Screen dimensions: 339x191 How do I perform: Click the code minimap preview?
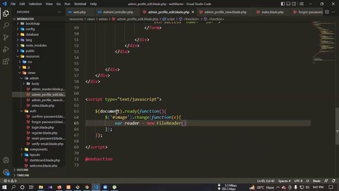click(x=324, y=42)
